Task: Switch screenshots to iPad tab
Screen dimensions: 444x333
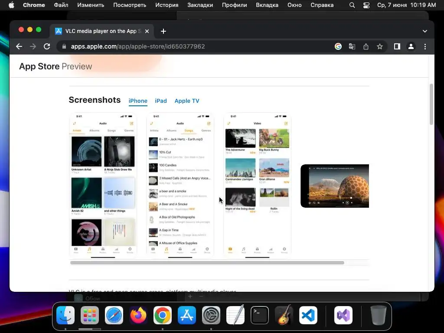Action: pos(161,101)
